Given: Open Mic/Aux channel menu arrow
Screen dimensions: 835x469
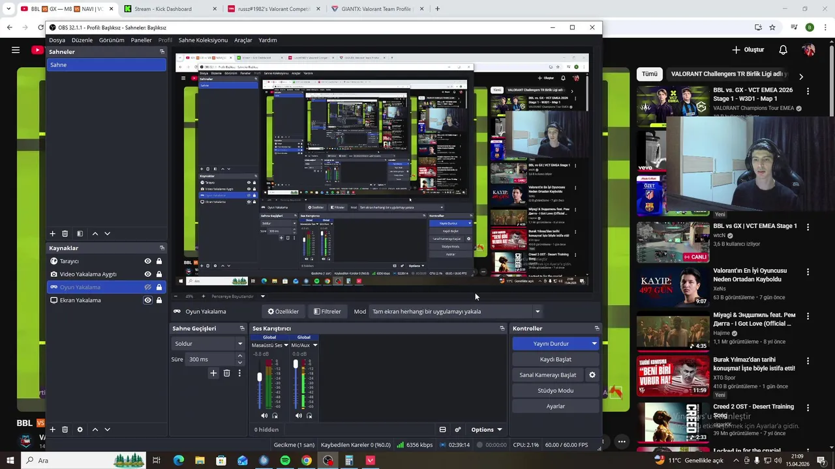Looking at the screenshot, I should (x=315, y=345).
